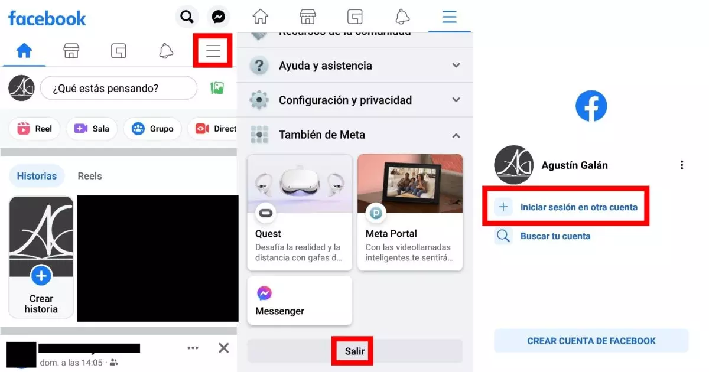
Task: Open the red-outlined hamburger menu icon
Action: [213, 51]
